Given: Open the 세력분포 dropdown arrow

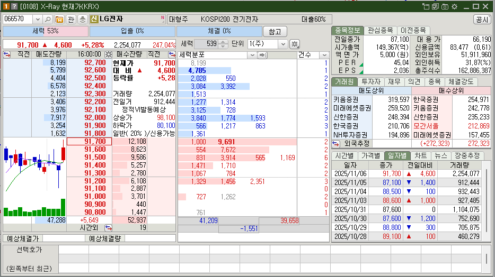Looking at the screenshot, I should (x=252, y=55).
